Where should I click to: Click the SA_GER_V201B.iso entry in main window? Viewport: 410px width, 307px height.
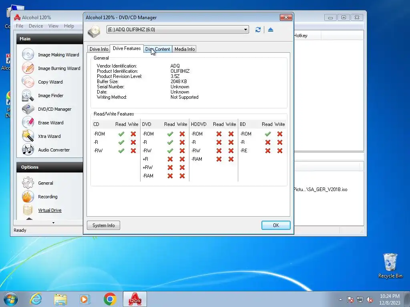(321, 189)
